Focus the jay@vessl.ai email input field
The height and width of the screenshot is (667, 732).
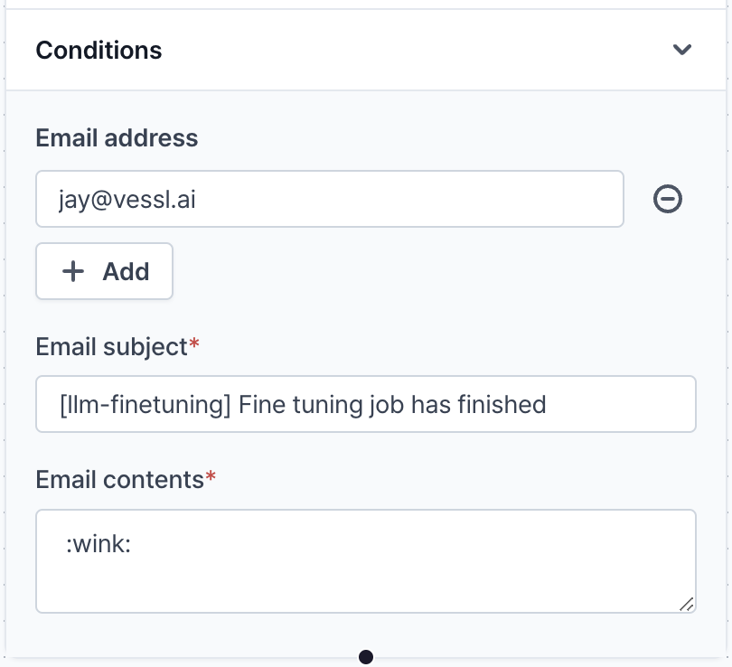[329, 199]
